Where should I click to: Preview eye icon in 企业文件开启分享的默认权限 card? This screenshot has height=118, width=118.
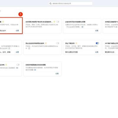(x=82, y=27)
